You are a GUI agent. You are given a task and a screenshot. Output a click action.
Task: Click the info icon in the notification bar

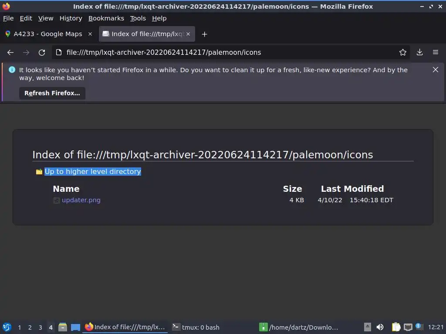click(x=12, y=70)
